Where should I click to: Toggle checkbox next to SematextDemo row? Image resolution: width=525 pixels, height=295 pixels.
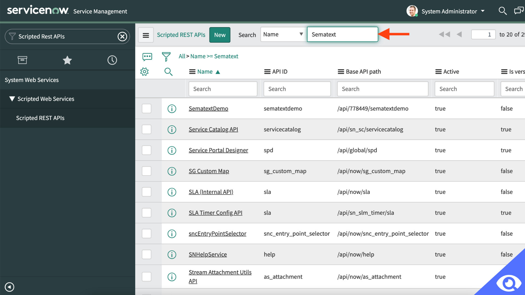click(147, 108)
